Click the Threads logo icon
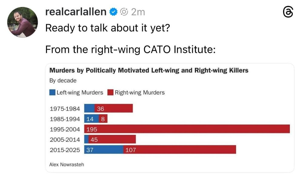Image resolution: width=303 pixels, height=179 pixels. [x=288, y=12]
